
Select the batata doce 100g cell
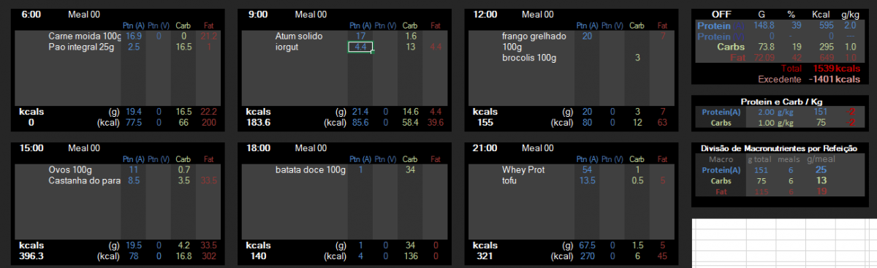pos(311,170)
